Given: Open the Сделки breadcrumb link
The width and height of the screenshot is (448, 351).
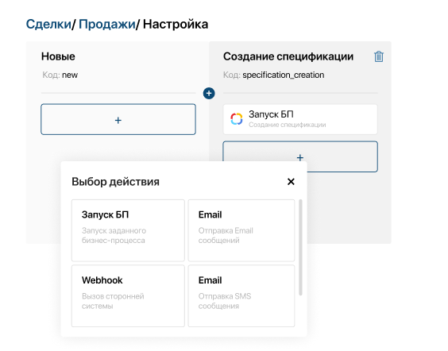Looking at the screenshot, I should coord(48,24).
